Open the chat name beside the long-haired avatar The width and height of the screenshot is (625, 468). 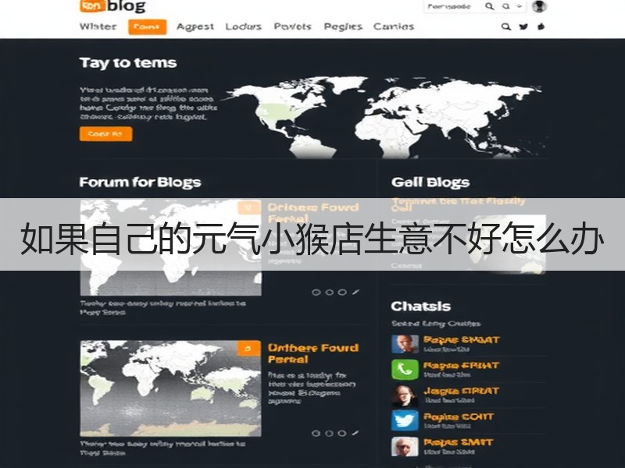click(461, 392)
